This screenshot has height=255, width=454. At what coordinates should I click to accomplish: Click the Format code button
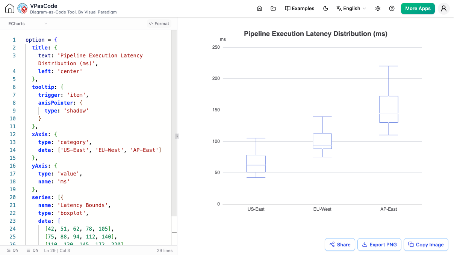(x=159, y=24)
